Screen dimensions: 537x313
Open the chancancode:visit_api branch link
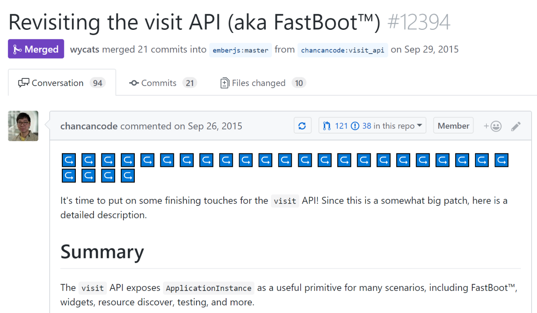click(x=343, y=50)
